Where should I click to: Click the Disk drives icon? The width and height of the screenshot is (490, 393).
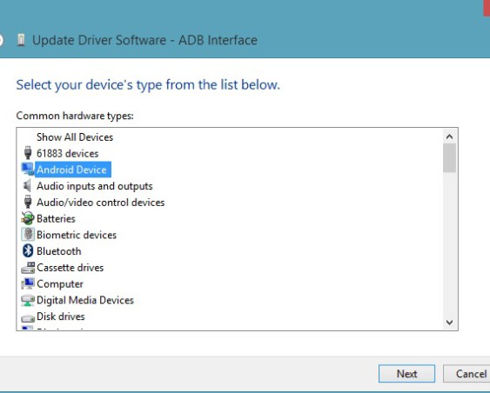(x=28, y=318)
